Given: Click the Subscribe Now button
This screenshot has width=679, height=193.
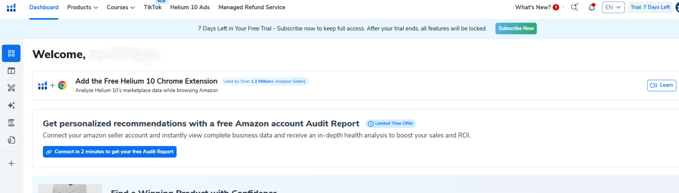Looking at the screenshot, I should 516,28.
